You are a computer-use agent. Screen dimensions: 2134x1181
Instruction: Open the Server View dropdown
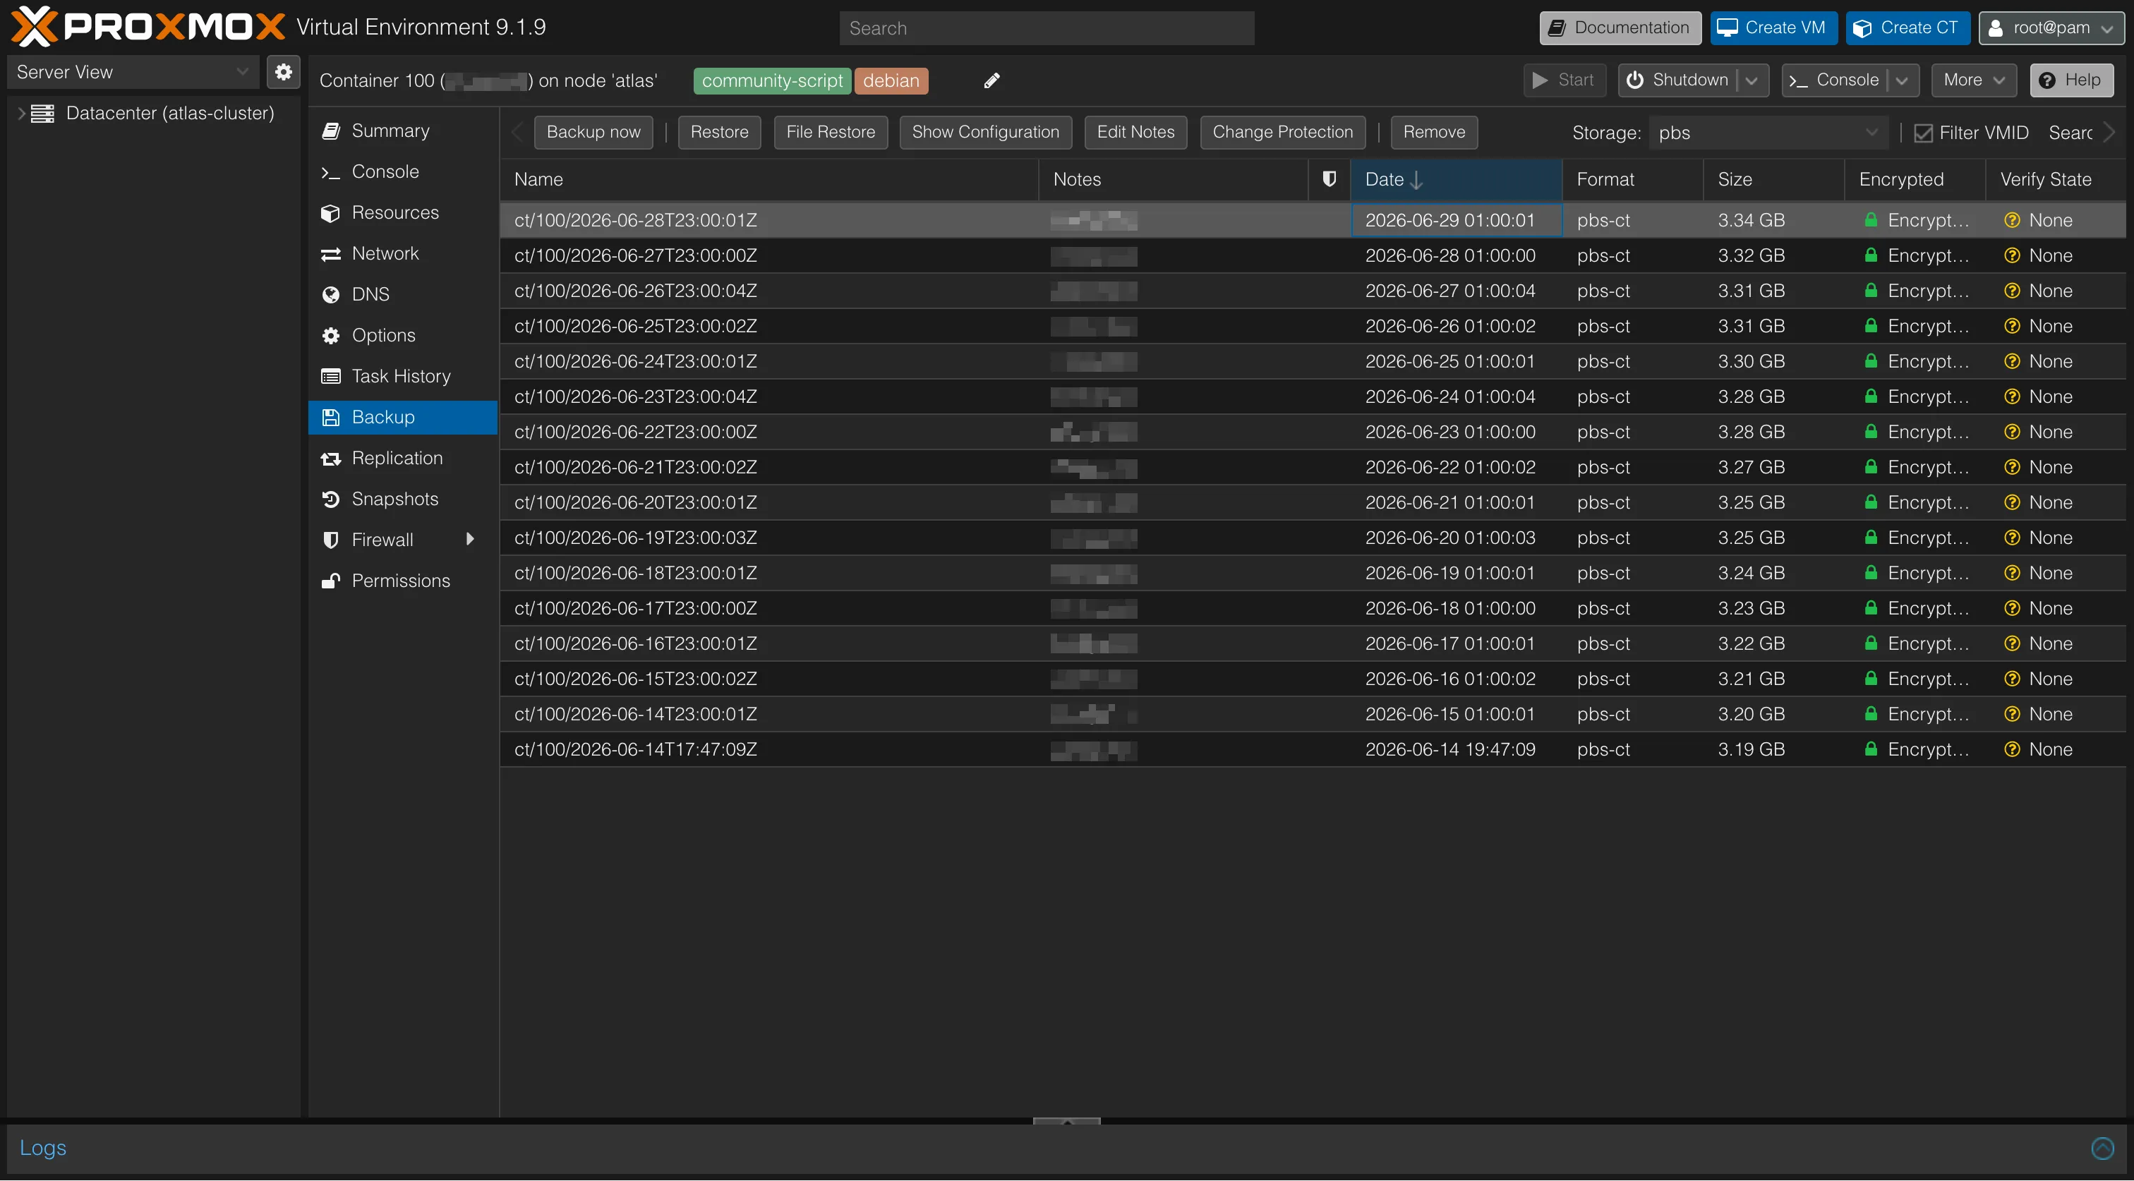(133, 72)
